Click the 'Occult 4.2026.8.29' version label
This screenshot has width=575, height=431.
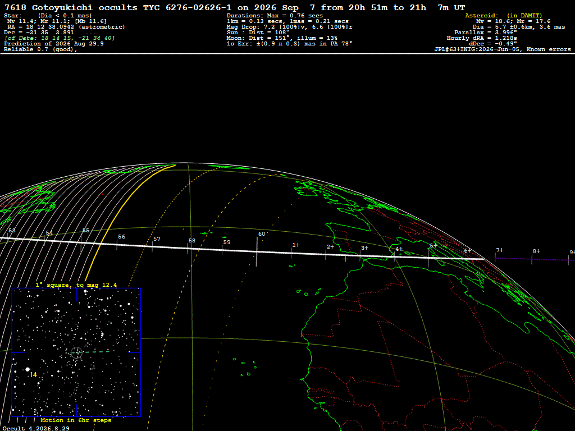(x=36, y=428)
